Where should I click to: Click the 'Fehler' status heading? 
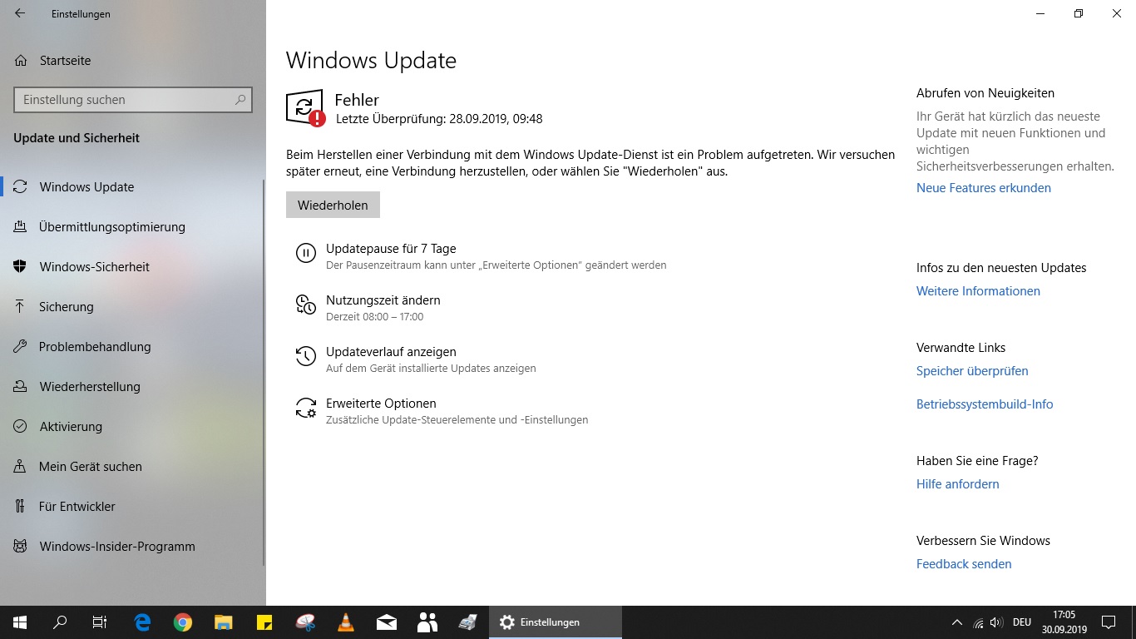357,100
